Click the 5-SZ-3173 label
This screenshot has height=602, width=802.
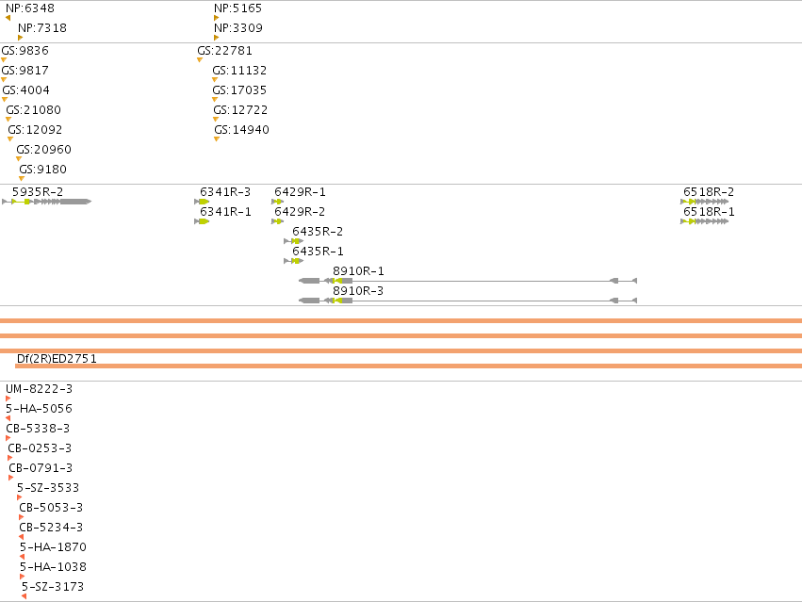53,587
